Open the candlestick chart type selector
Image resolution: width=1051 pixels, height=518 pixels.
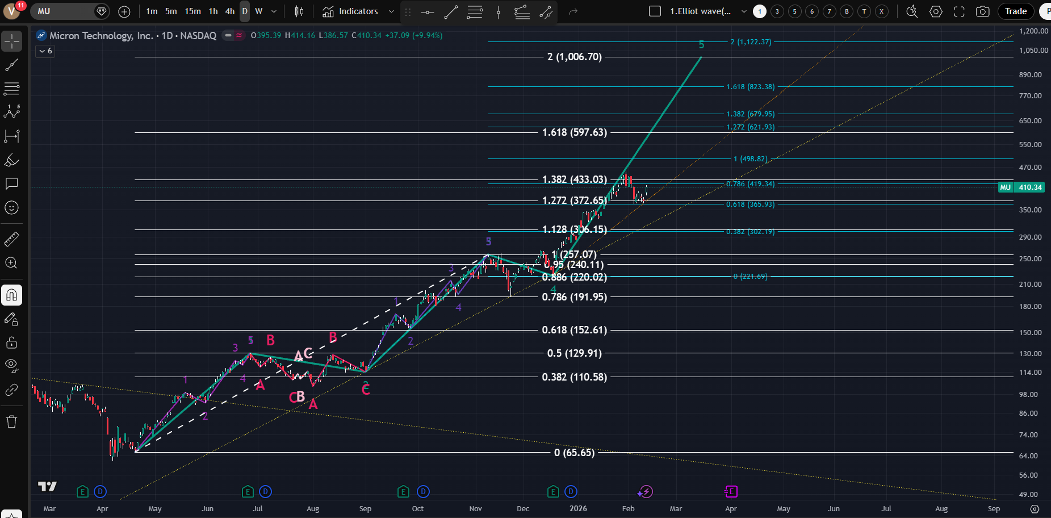tap(299, 11)
